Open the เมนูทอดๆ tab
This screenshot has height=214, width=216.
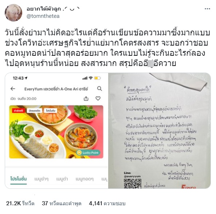point(85,179)
